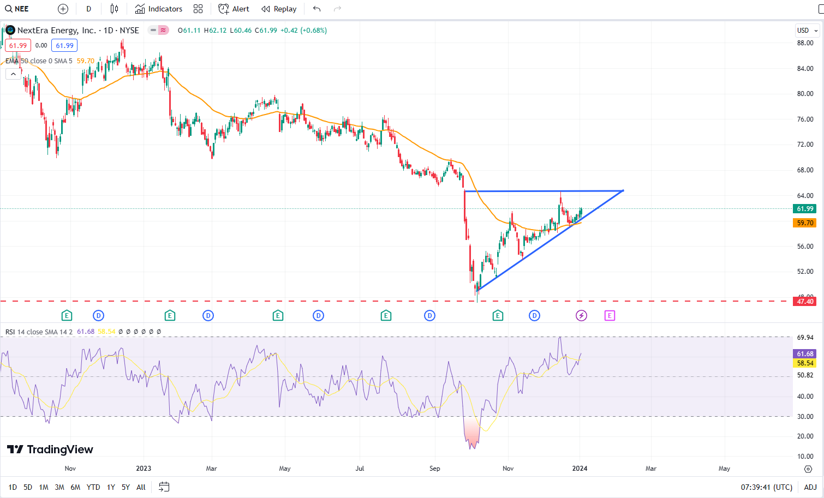Click the earnings marker above first Nov label
The width and height of the screenshot is (824, 498).
tap(66, 315)
